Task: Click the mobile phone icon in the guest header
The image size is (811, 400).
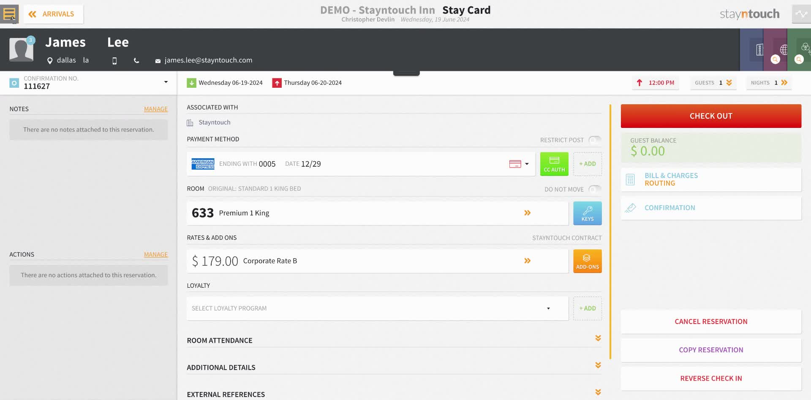Action: pyautogui.click(x=114, y=61)
